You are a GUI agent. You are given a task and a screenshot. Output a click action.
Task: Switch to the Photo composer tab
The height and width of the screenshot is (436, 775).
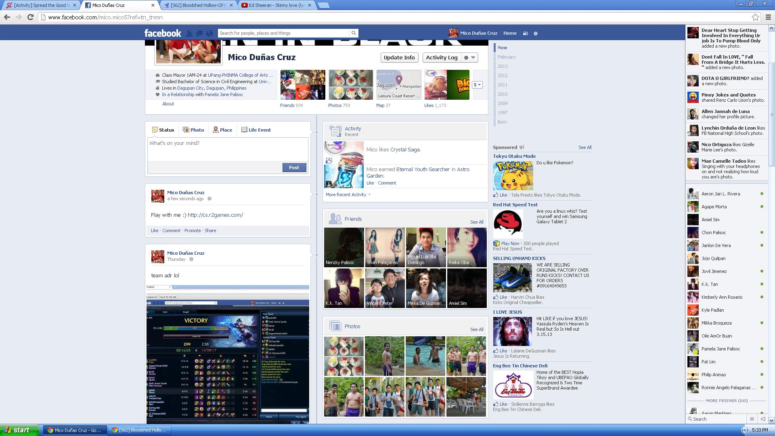(x=193, y=130)
